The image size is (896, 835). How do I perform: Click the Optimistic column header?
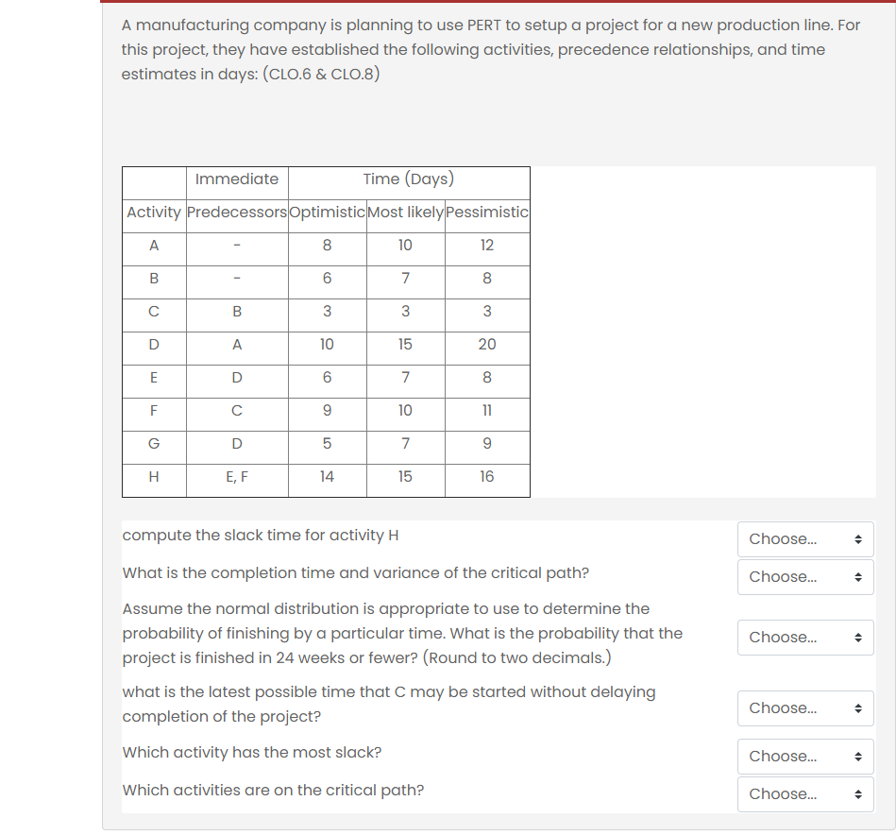[326, 213]
